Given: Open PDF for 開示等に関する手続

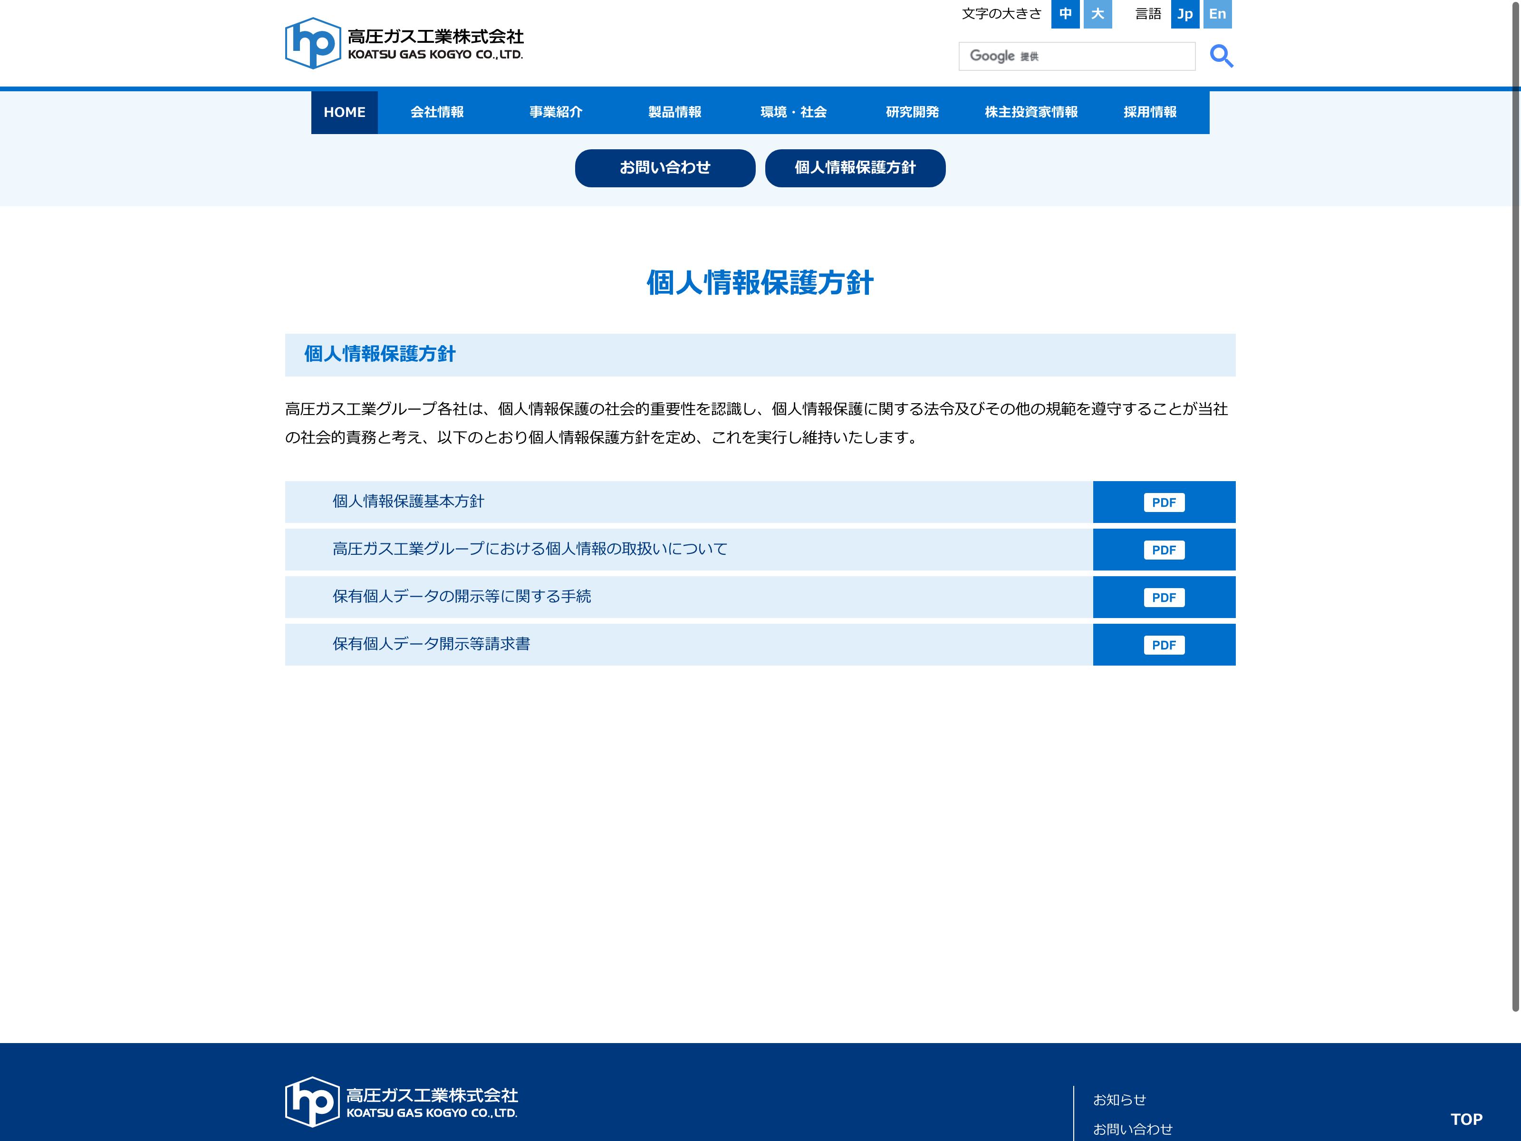Looking at the screenshot, I should 1164,597.
